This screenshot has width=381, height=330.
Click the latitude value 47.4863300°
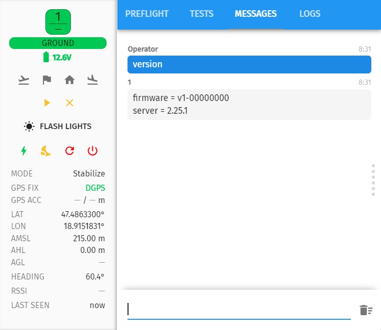point(83,214)
